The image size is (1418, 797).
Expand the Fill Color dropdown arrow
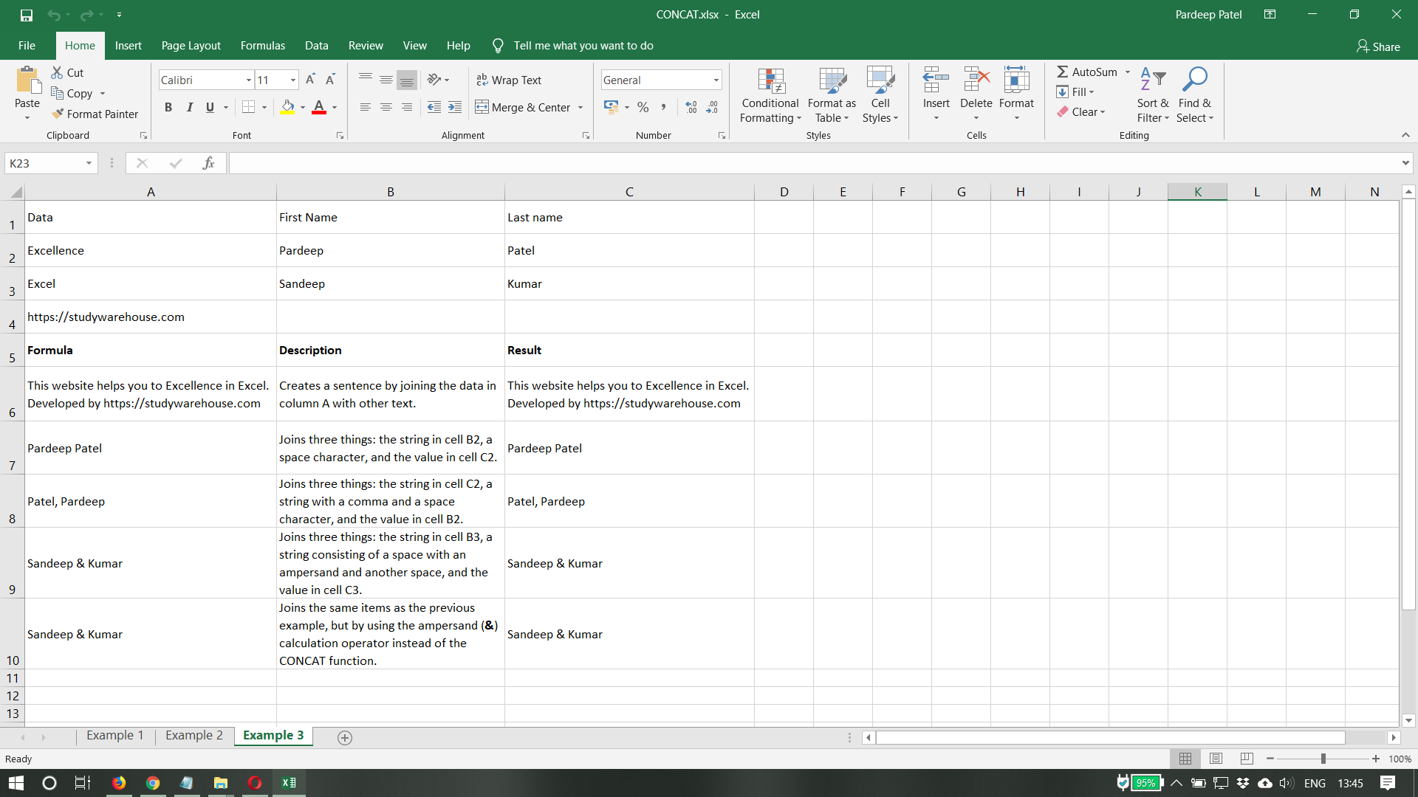click(x=302, y=107)
